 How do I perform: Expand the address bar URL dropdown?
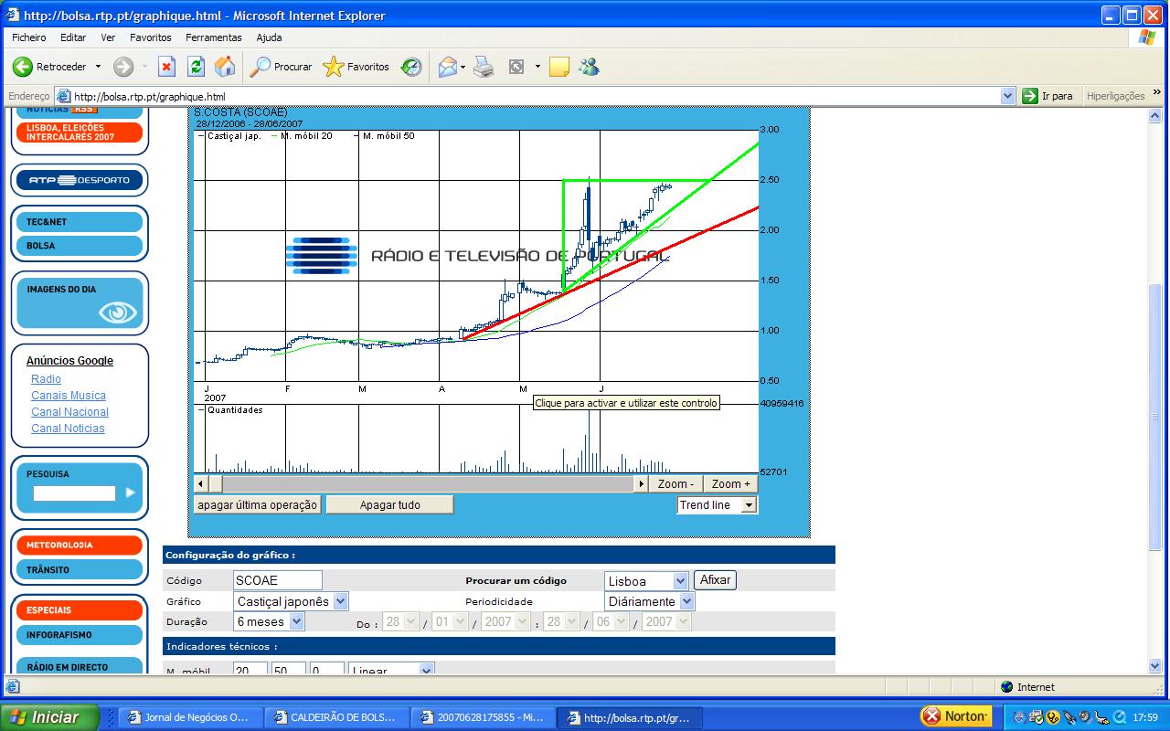pyautogui.click(x=1007, y=96)
